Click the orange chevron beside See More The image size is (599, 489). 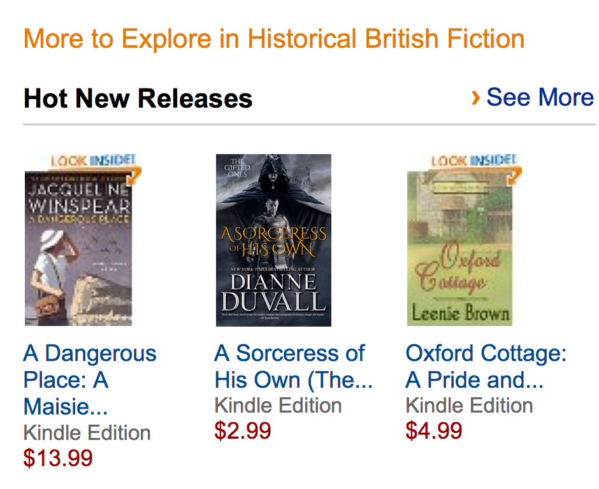tap(475, 97)
